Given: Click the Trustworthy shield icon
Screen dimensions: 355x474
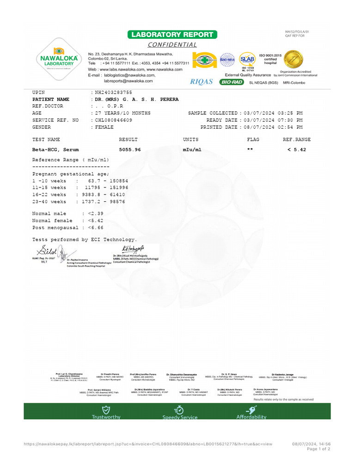Looking at the screenshot, I should 106,410.
